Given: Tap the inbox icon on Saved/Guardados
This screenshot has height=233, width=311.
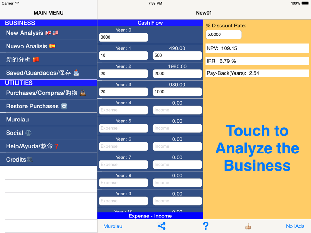Looking at the screenshot, I should tap(76, 73).
